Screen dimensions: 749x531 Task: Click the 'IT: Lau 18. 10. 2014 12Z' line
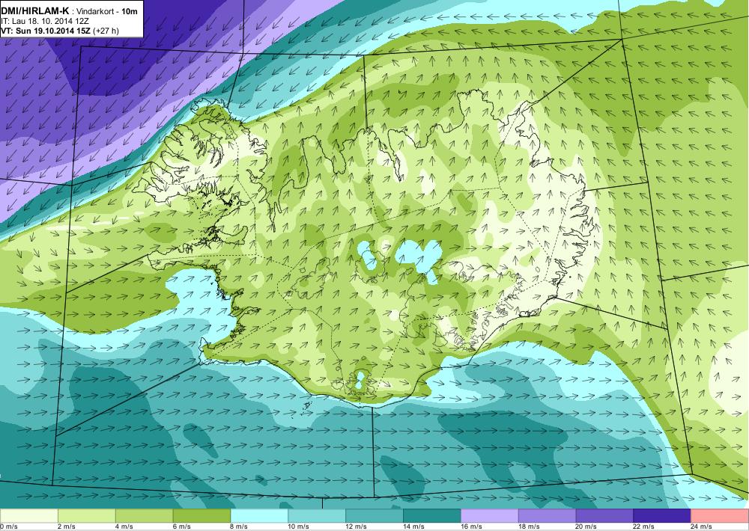pos(45,22)
